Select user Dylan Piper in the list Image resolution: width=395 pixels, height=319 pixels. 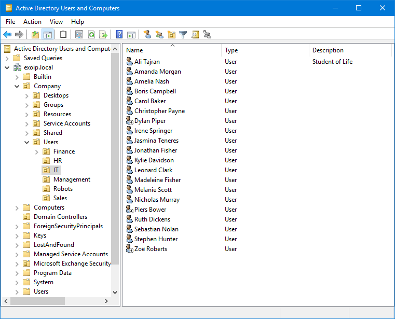pos(150,121)
